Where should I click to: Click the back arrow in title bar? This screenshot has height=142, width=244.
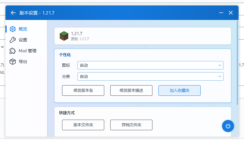[x=13, y=13]
